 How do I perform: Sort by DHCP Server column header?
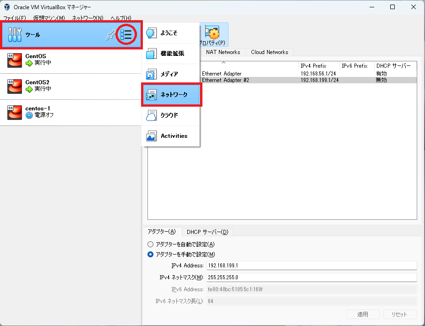click(395, 66)
